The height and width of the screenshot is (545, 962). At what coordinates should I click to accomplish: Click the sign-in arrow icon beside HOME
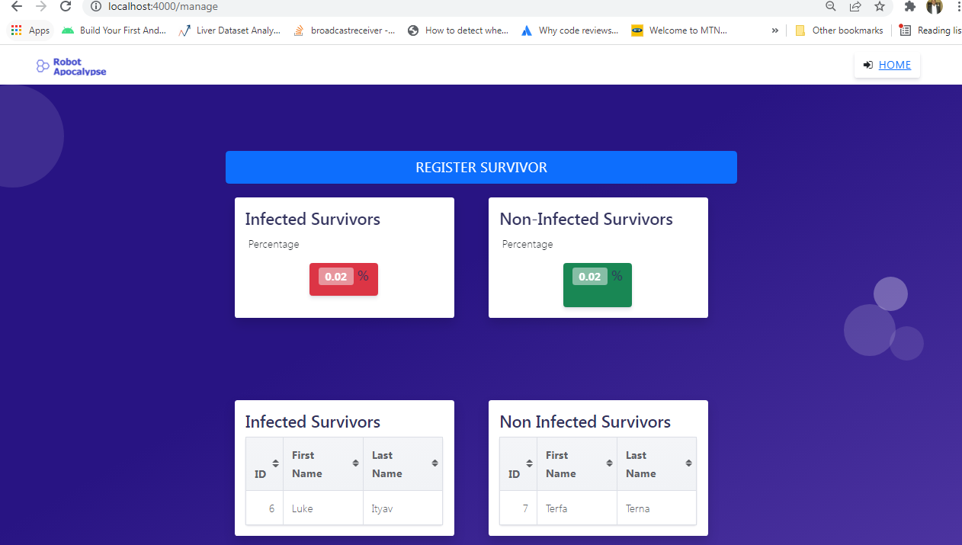click(868, 65)
